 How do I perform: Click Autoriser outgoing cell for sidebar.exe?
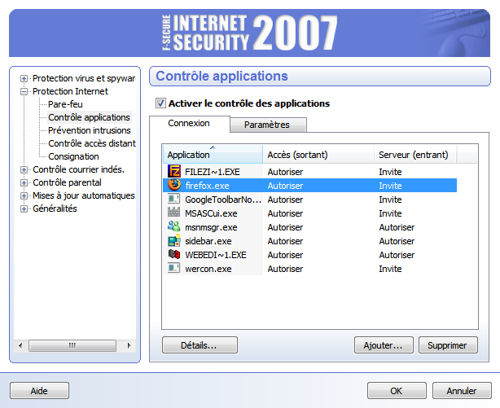click(x=285, y=241)
